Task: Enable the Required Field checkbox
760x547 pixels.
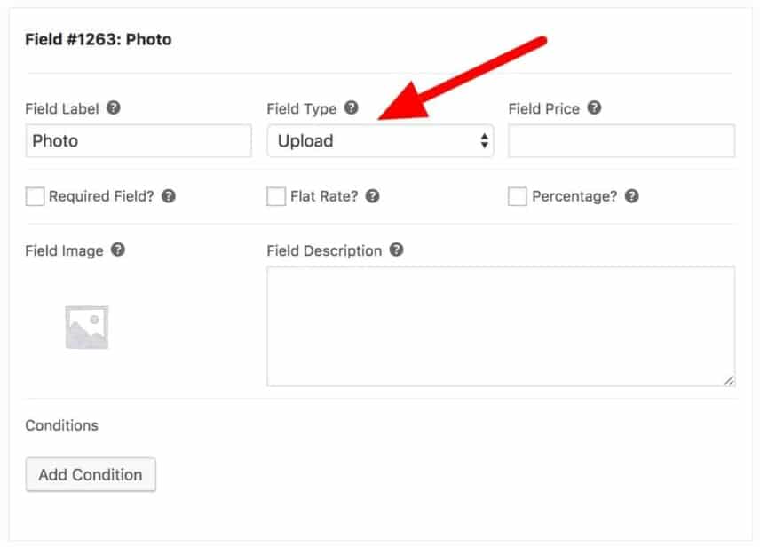Action: click(x=36, y=195)
